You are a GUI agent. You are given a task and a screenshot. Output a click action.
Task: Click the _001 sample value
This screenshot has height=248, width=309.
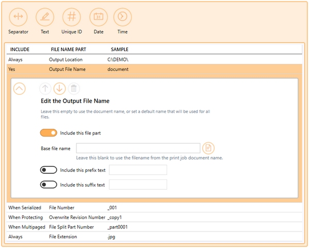click(x=112, y=208)
